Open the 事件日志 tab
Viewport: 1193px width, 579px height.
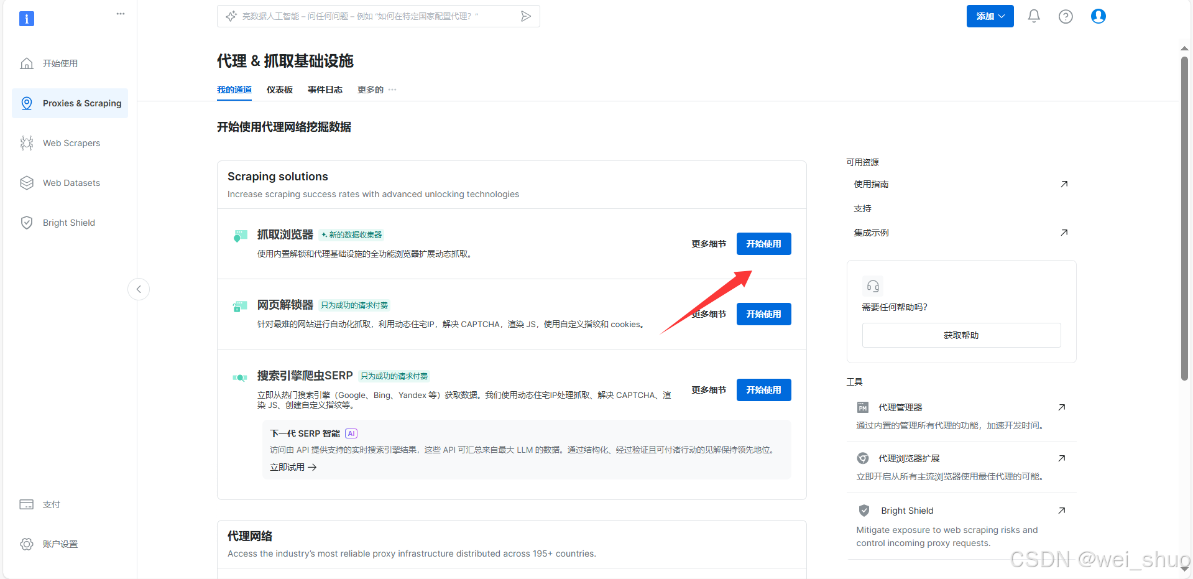coord(325,89)
